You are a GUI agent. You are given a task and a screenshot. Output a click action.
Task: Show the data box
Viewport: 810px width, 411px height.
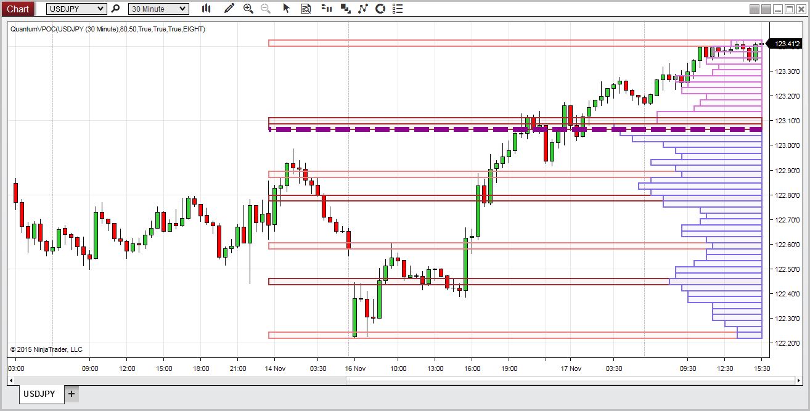pos(306,9)
